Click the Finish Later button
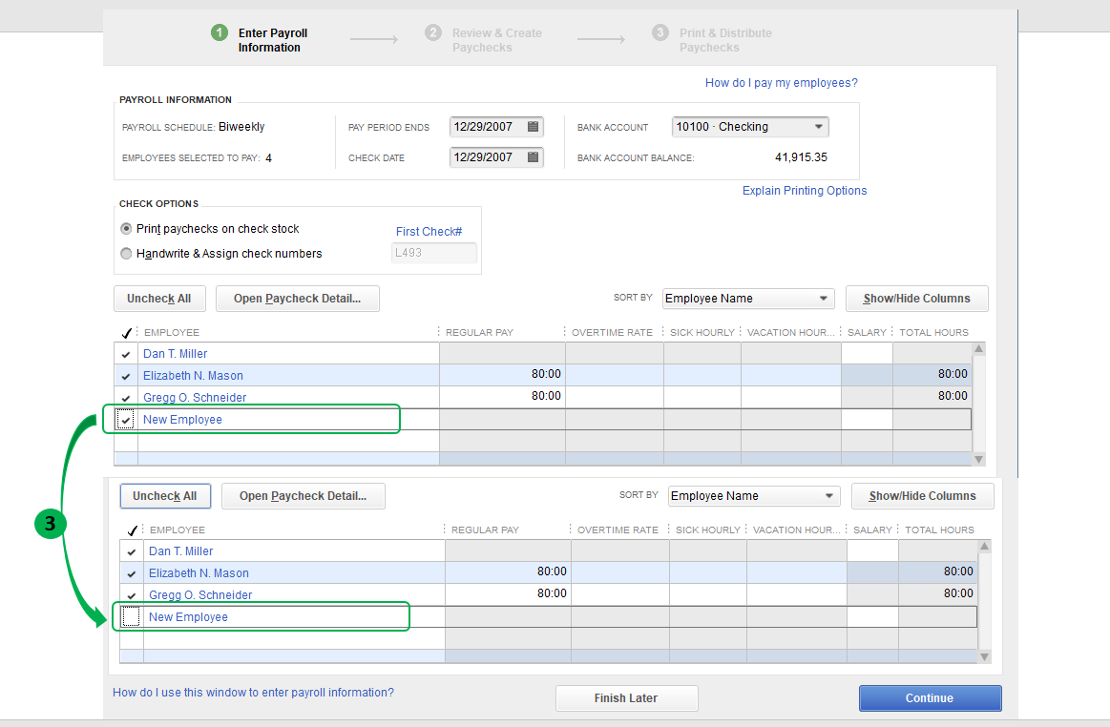The height and width of the screenshot is (727, 1110). tap(626, 697)
